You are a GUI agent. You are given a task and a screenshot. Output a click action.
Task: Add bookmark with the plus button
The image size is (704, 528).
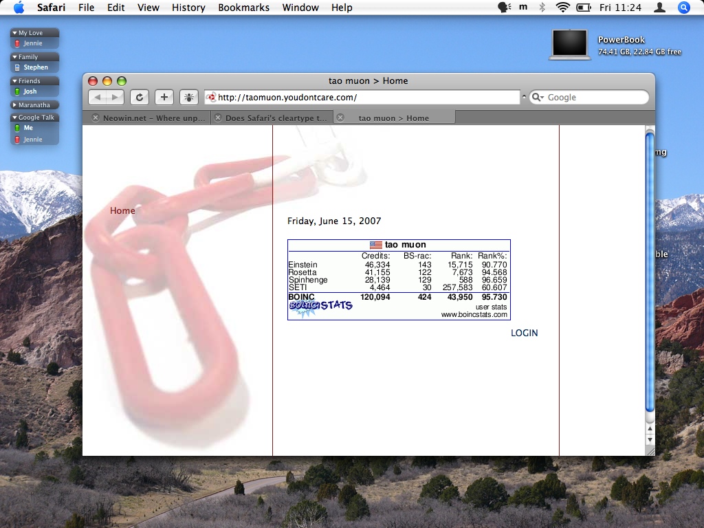[164, 97]
